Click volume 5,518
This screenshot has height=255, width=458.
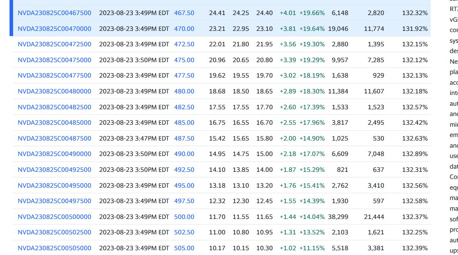tap(340, 248)
